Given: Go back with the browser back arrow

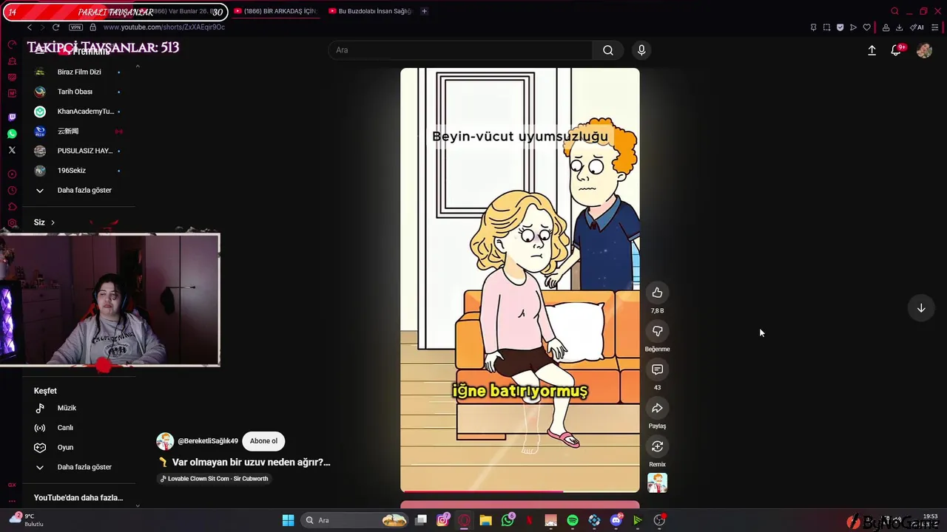Looking at the screenshot, I should point(30,27).
